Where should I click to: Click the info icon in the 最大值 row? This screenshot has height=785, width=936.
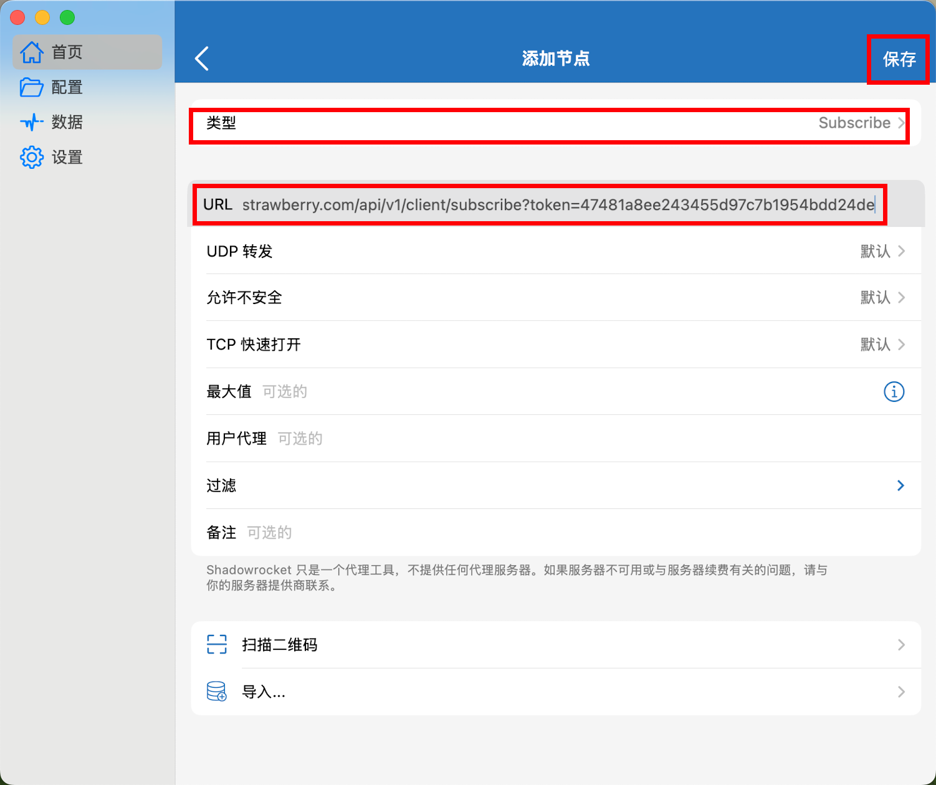coord(894,391)
